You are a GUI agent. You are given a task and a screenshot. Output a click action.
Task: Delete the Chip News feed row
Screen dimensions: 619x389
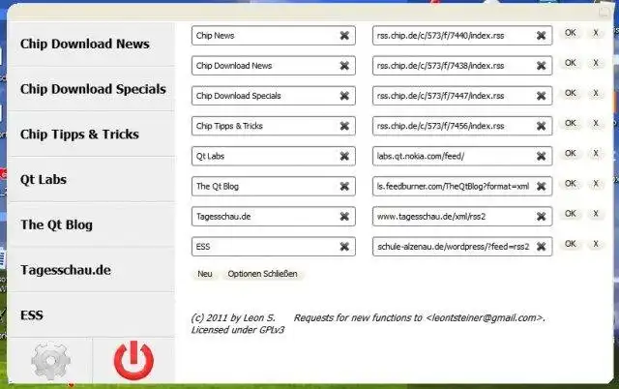point(596,33)
